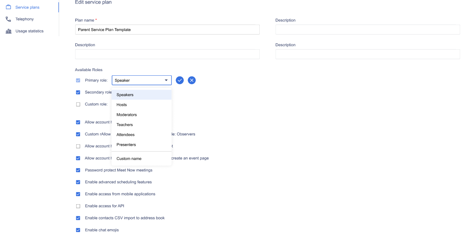This screenshot has width=476, height=237.
Task: Choose Hosts in the dropdown list
Action: (122, 105)
